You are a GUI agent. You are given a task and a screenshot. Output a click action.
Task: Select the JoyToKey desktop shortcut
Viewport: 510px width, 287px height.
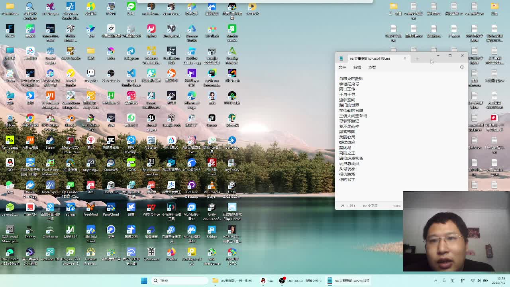(232, 165)
